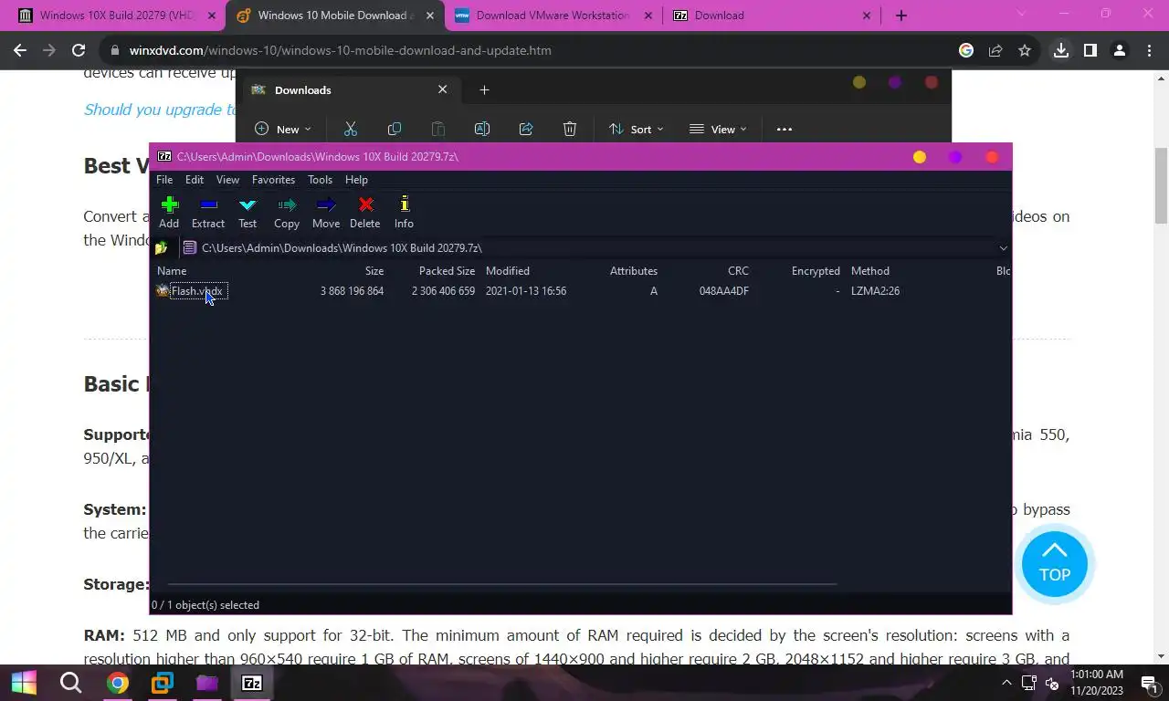Viewport: 1169px width, 701px height.
Task: Open a new Chrome tab
Action: pyautogui.click(x=901, y=16)
